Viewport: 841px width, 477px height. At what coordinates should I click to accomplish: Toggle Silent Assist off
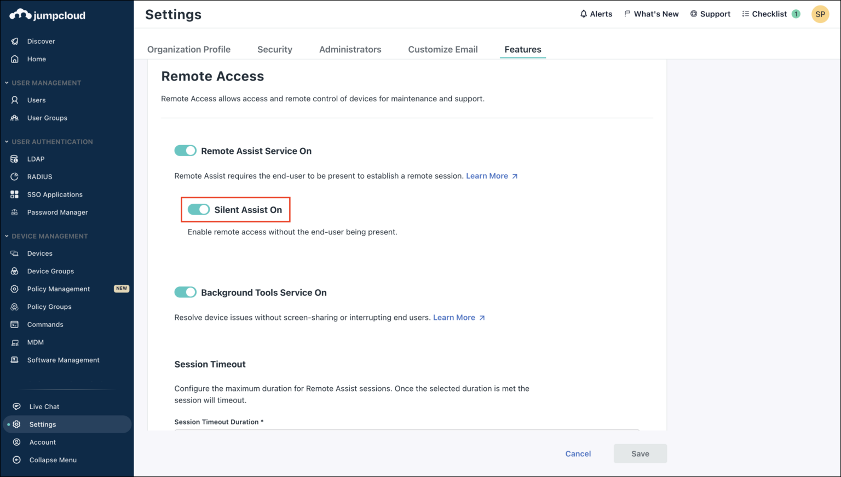[x=198, y=209]
